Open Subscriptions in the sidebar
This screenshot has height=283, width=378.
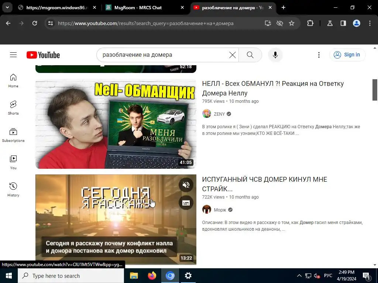point(13,135)
